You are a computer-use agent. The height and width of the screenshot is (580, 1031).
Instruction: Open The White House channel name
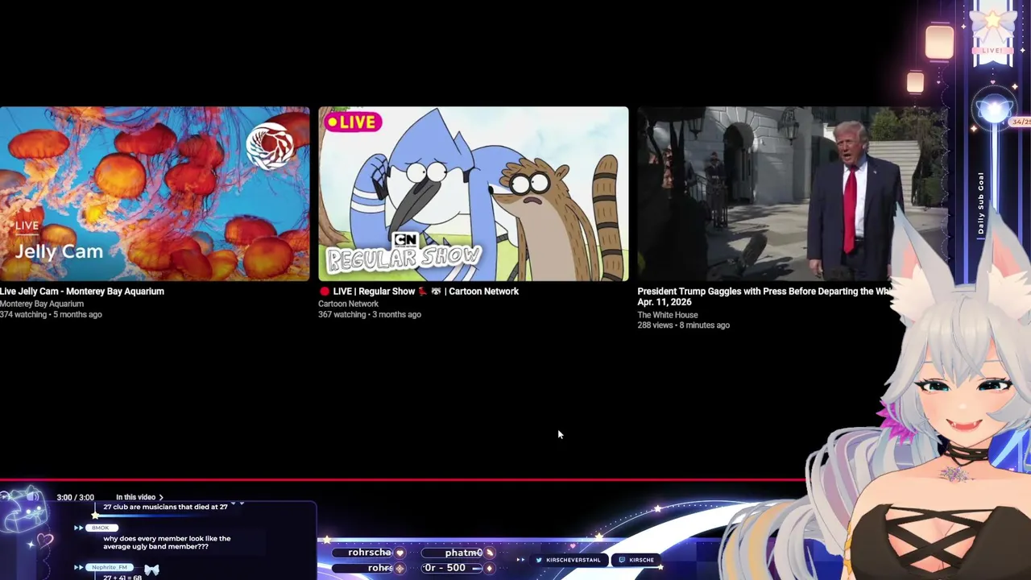point(668,315)
